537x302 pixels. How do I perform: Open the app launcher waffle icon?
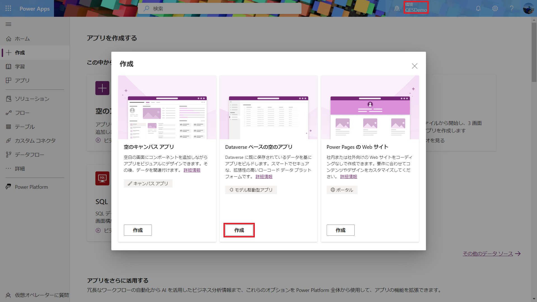click(8, 8)
